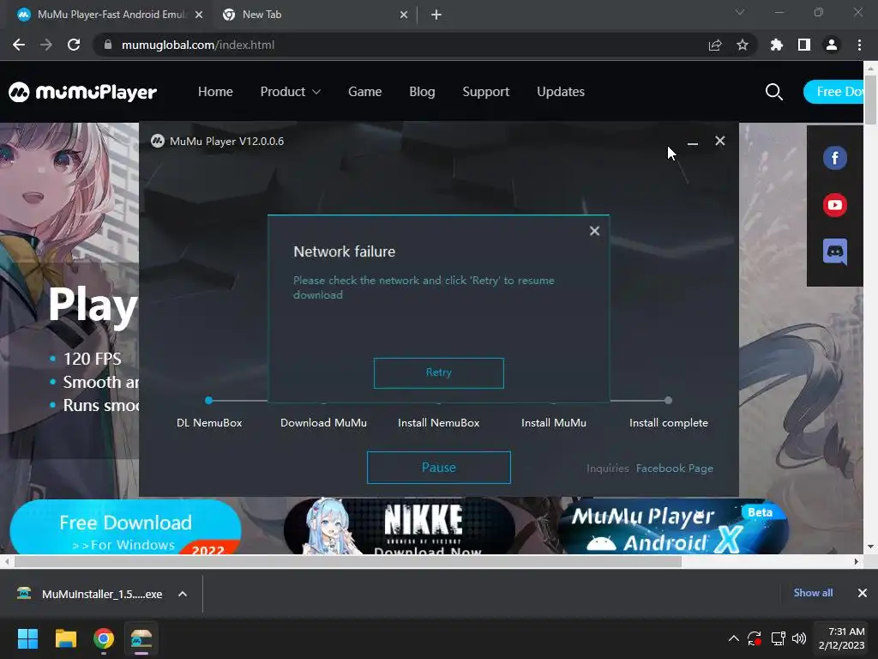The width and height of the screenshot is (878, 659).
Task: Open File Explorer from taskbar
Action: [65, 638]
